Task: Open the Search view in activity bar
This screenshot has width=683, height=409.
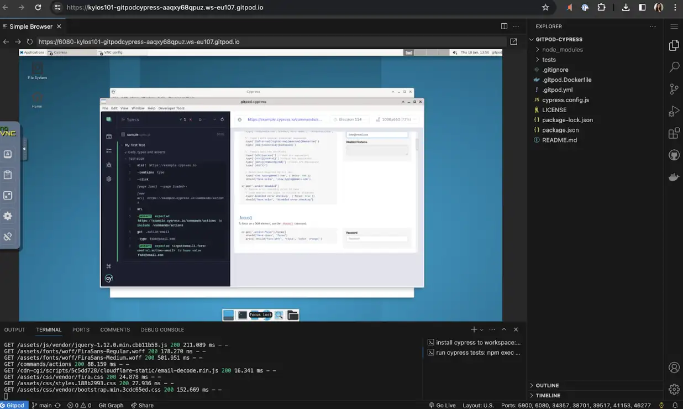Action: pyautogui.click(x=674, y=67)
